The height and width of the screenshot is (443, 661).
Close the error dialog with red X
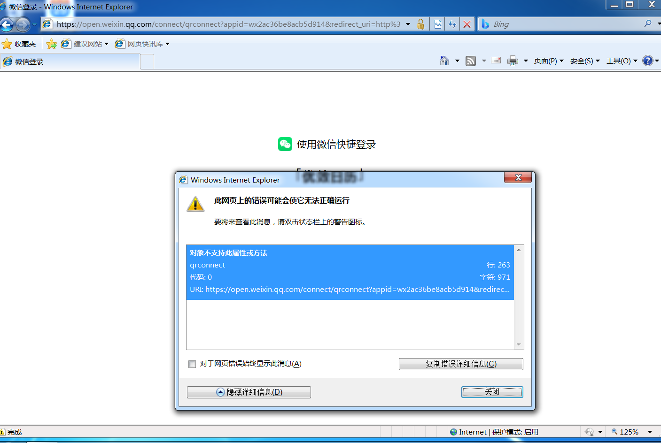coord(518,177)
